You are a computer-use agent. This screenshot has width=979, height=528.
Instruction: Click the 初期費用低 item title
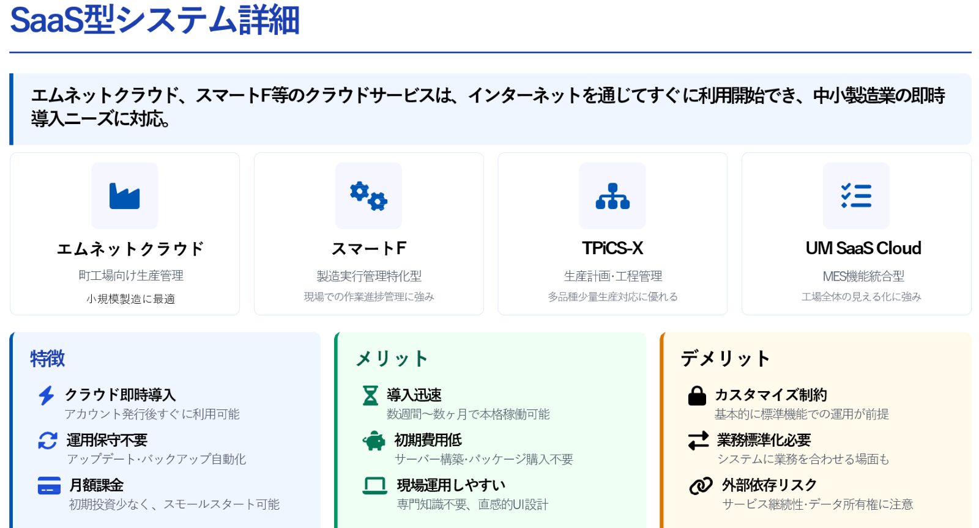(428, 440)
